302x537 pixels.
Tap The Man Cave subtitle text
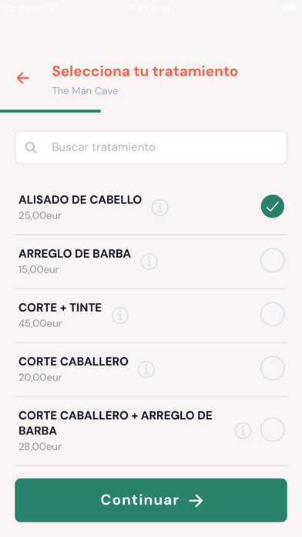(86, 91)
